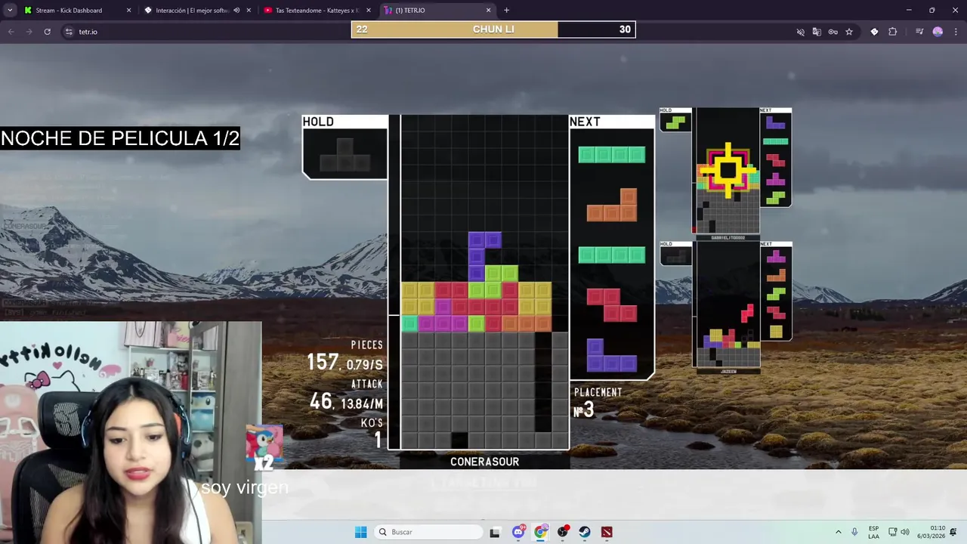Open the notifications bell
Screen dimensions: 967x544
click(953, 532)
